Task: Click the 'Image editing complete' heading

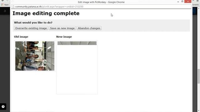Action: click(46, 13)
